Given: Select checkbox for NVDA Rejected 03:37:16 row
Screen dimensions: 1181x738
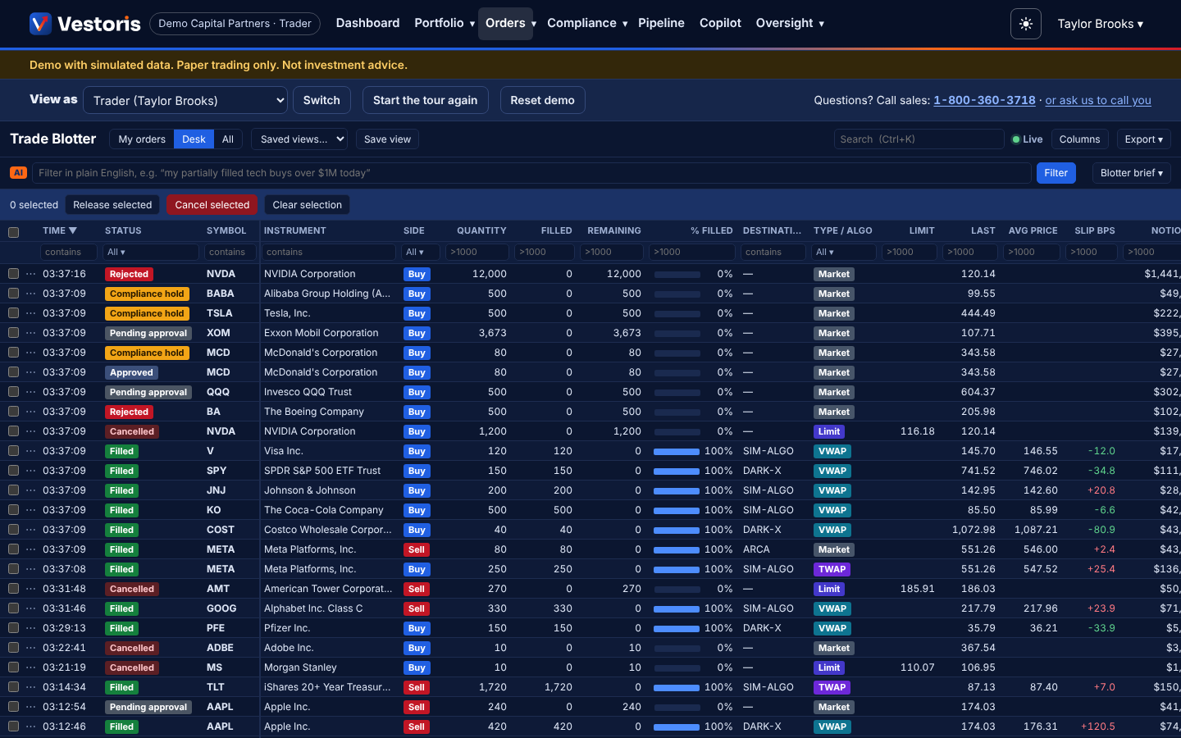Looking at the screenshot, I should pyautogui.click(x=13, y=274).
